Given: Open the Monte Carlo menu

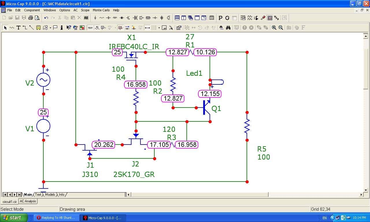Looking at the screenshot, I should click(x=101, y=10).
